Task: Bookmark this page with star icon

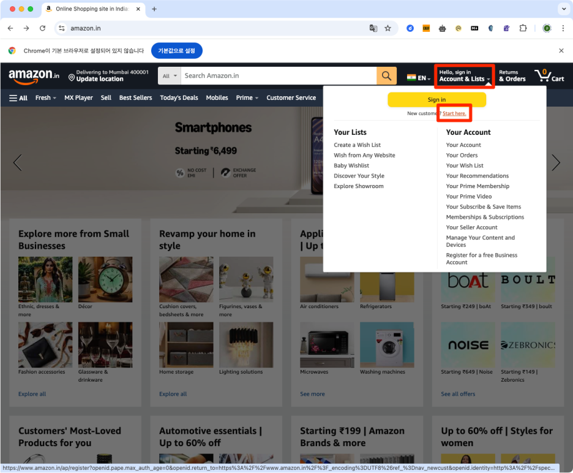Action: pyautogui.click(x=388, y=28)
